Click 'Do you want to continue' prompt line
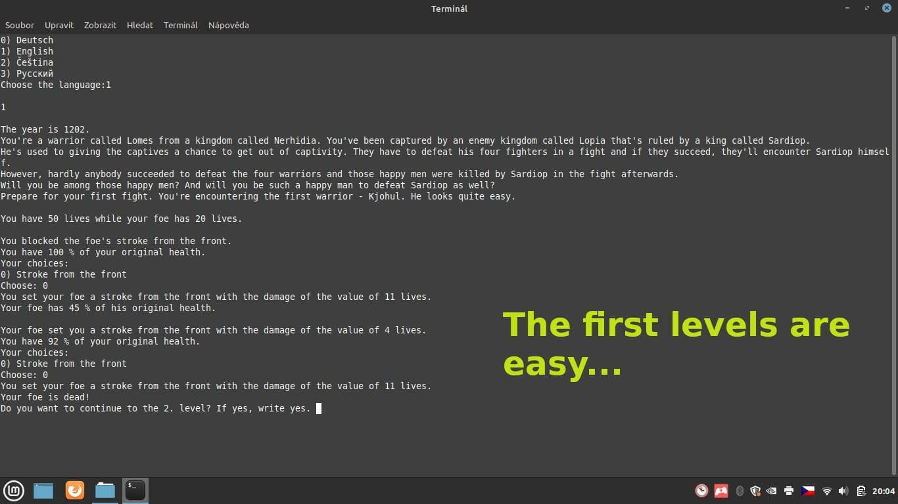The image size is (898, 504). [156, 408]
